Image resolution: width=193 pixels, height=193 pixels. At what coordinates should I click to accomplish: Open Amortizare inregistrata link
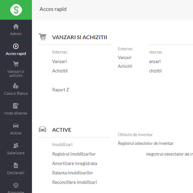(x=74, y=163)
